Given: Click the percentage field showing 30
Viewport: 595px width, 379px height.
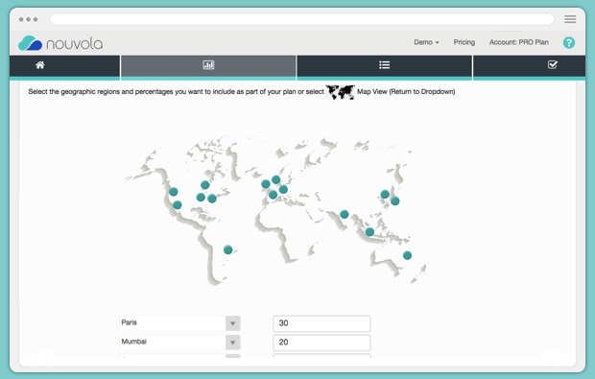Looking at the screenshot, I should point(321,323).
